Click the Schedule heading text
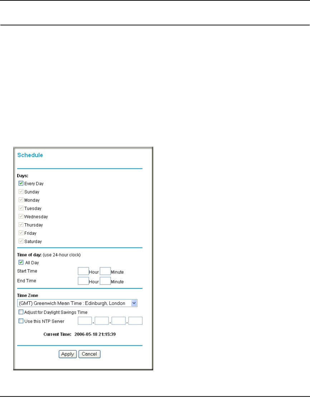 pyautogui.click(x=30, y=155)
